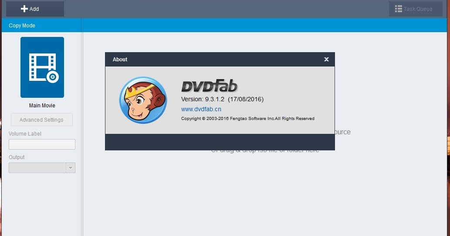Click the DVDFab wordmark in About

[210, 86]
